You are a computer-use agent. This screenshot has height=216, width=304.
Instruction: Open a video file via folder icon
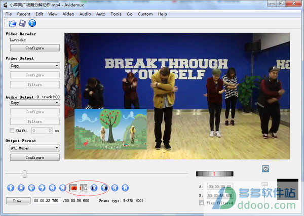coord(12,23)
